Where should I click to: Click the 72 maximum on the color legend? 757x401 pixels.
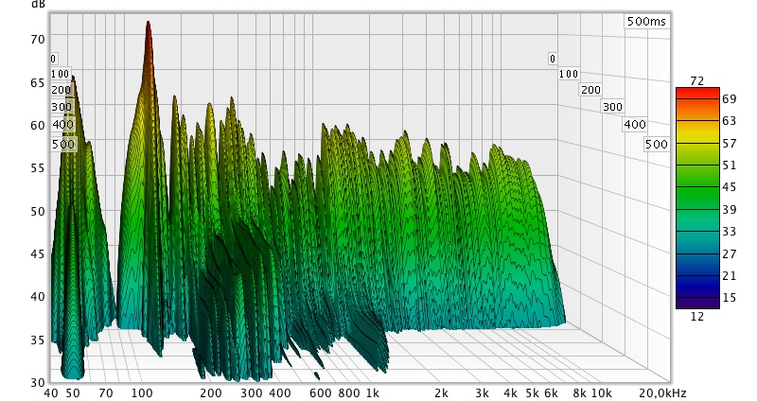697,81
